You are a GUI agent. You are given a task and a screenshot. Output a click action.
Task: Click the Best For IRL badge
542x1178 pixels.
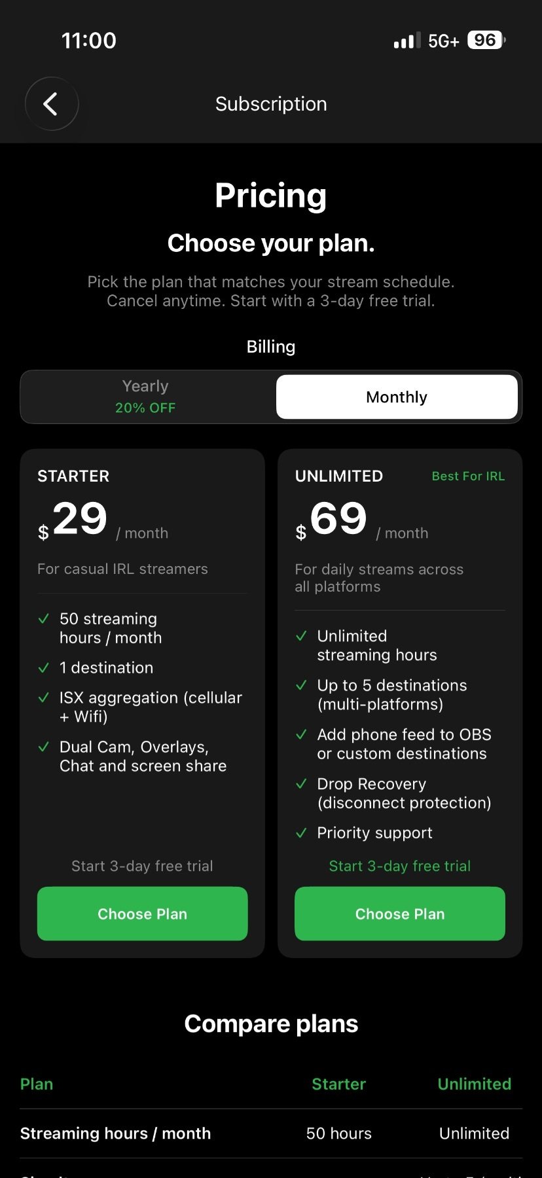click(x=468, y=476)
